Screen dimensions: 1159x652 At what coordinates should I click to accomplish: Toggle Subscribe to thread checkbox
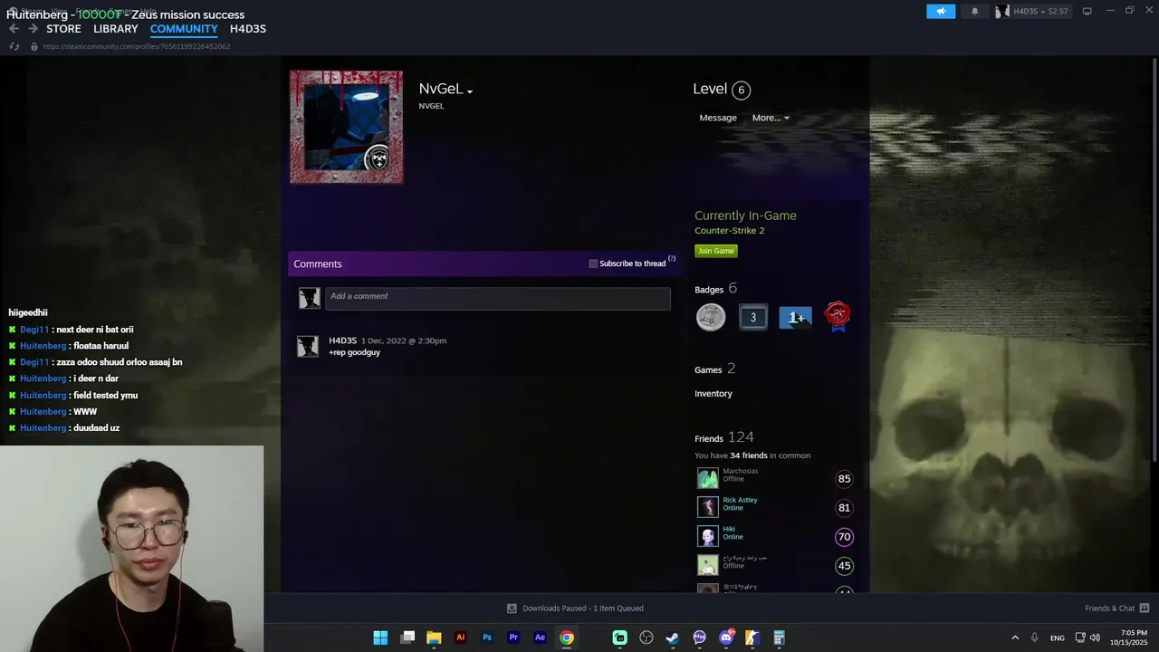coord(593,264)
